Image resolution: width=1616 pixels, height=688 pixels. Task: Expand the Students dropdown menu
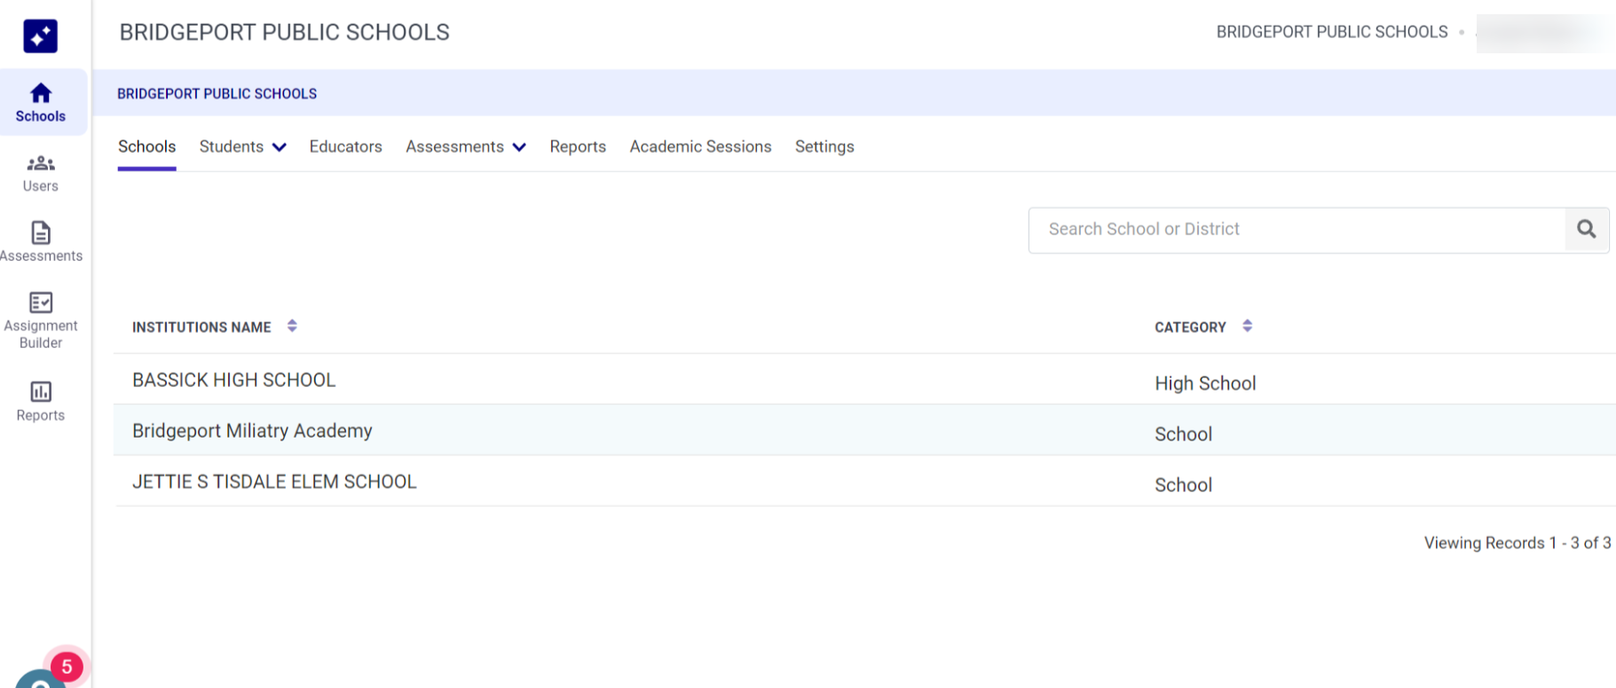click(x=242, y=147)
